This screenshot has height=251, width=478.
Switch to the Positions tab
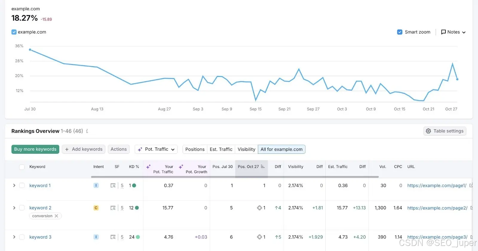[x=195, y=149]
